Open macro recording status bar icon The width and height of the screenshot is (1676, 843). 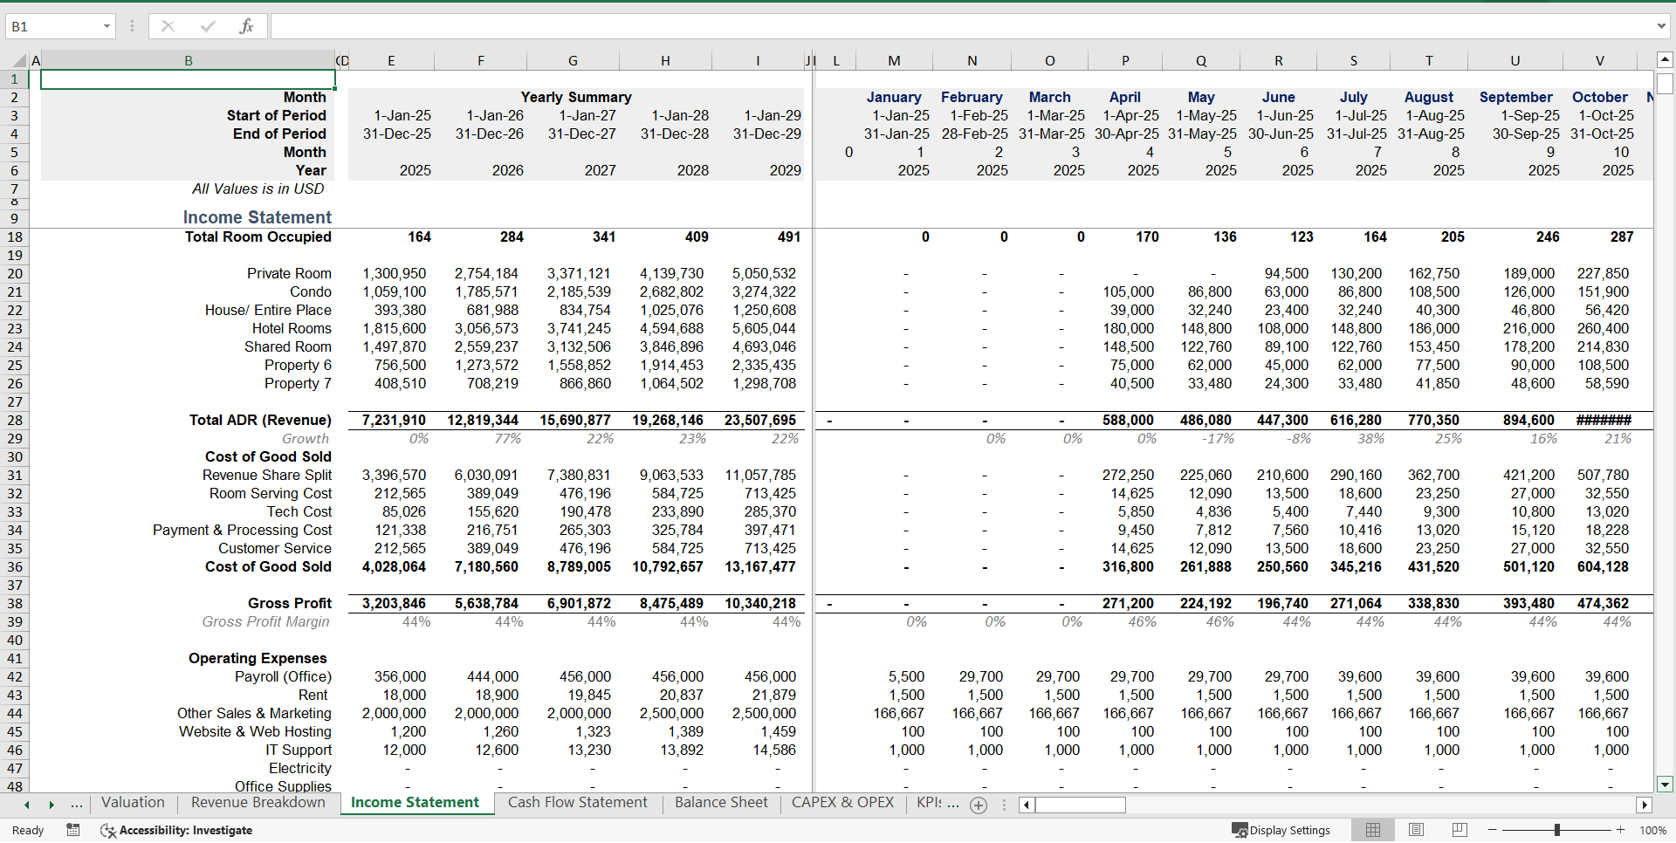click(73, 830)
